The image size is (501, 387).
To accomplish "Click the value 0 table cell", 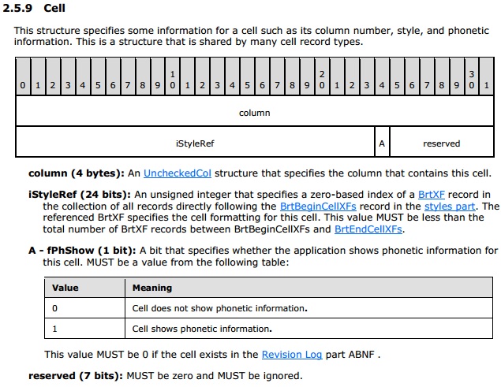I will pos(84,308).
